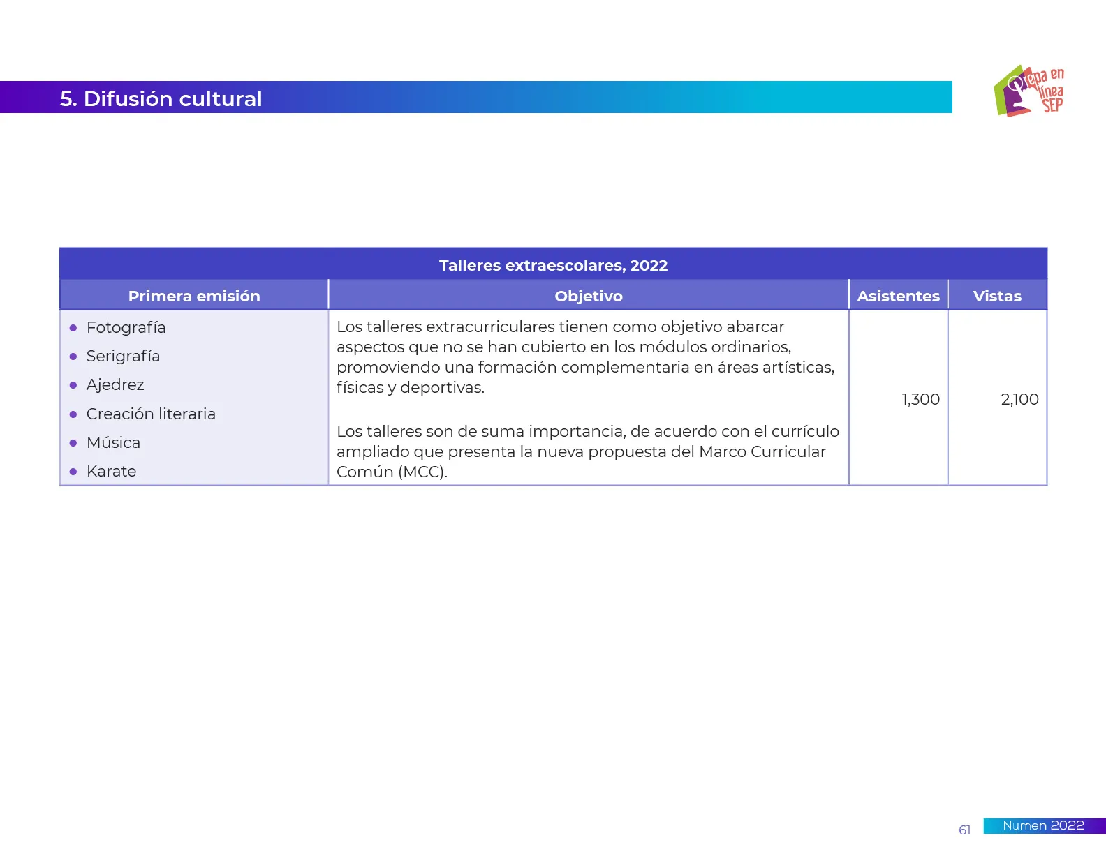Click the 'Vistas' column header

point(997,296)
